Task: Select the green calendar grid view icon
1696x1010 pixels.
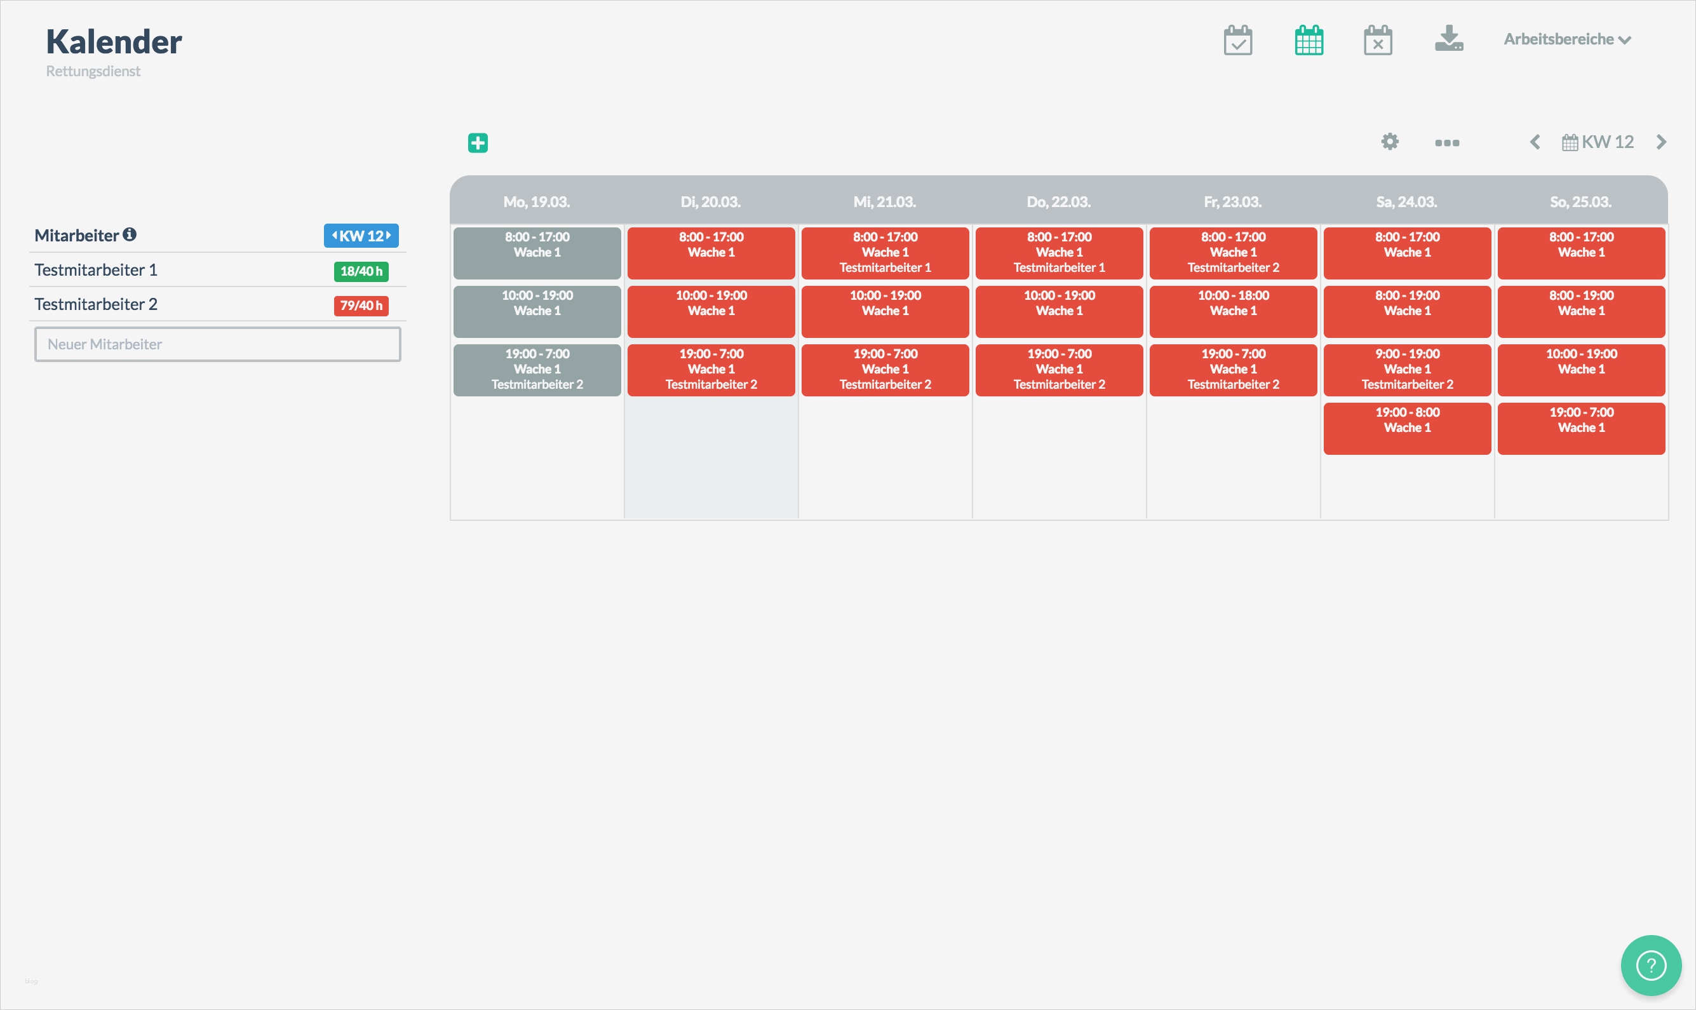Action: 1308,41
